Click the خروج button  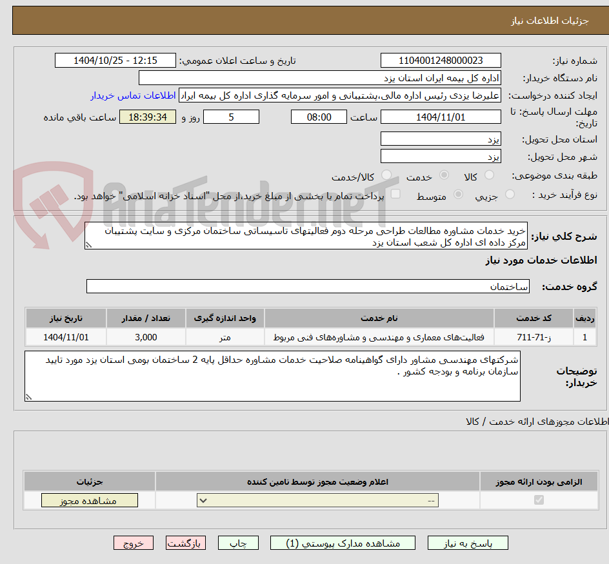pos(134,542)
